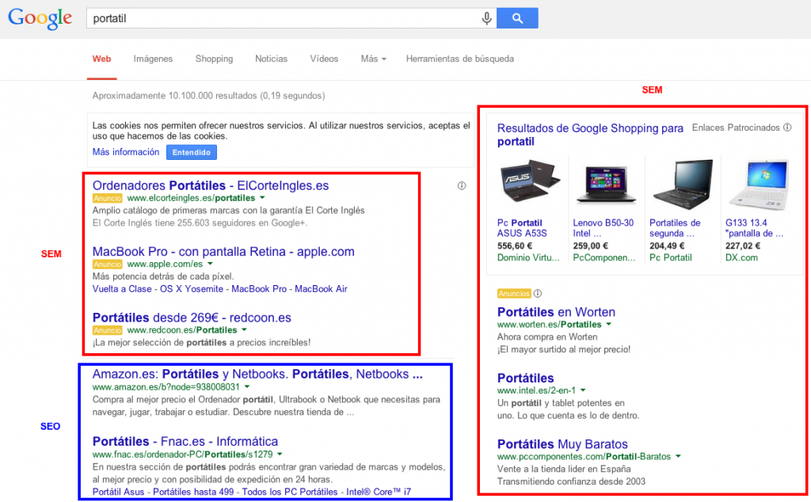Open Portátiles en Worten ad
Image resolution: width=811 pixels, height=502 pixels.
(x=556, y=312)
